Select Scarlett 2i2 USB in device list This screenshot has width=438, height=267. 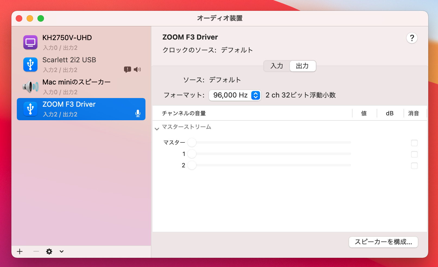pyautogui.click(x=81, y=65)
